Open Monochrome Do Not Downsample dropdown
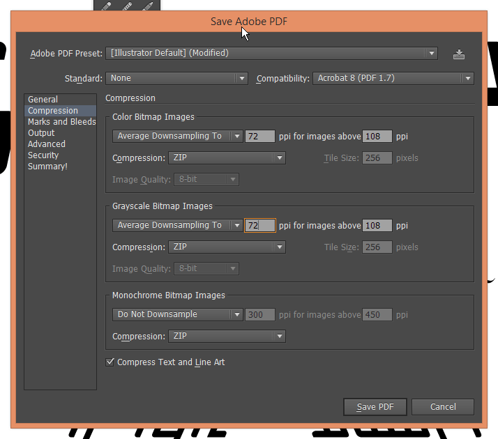Image resolution: width=498 pixels, height=439 pixels. click(178, 314)
